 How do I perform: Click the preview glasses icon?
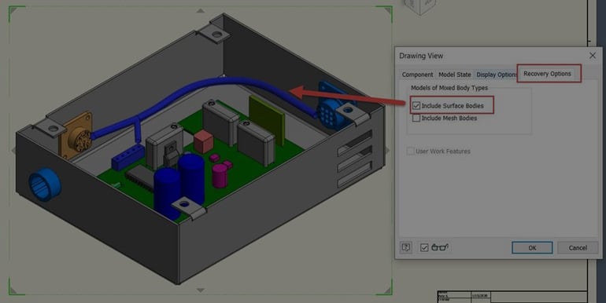pos(440,247)
